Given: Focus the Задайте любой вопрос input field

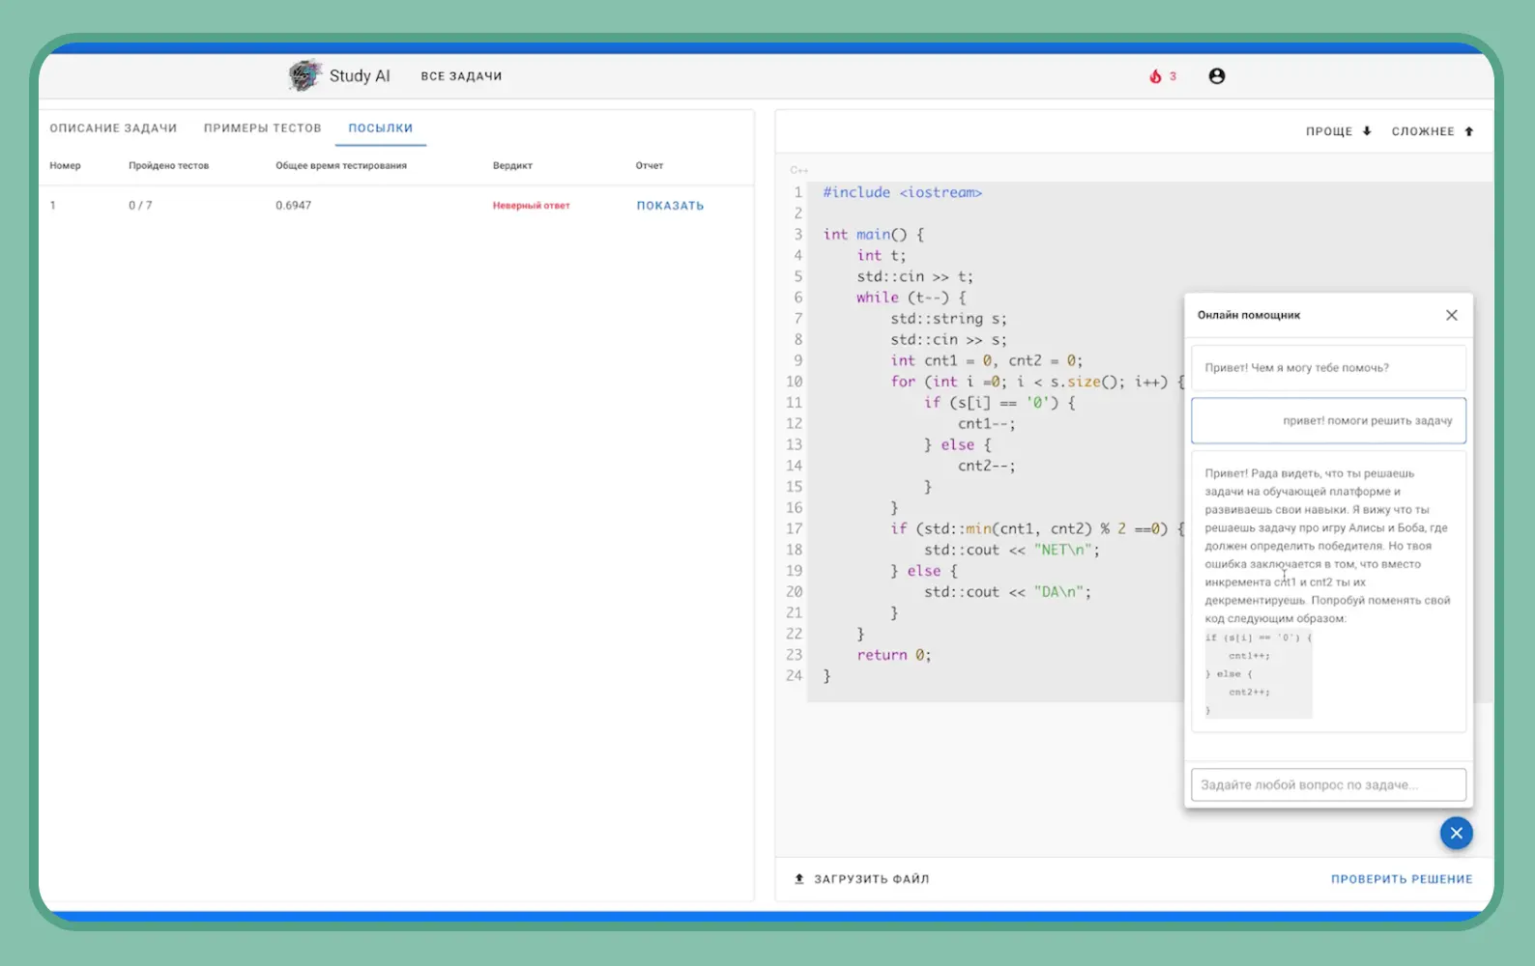Looking at the screenshot, I should pos(1328,784).
